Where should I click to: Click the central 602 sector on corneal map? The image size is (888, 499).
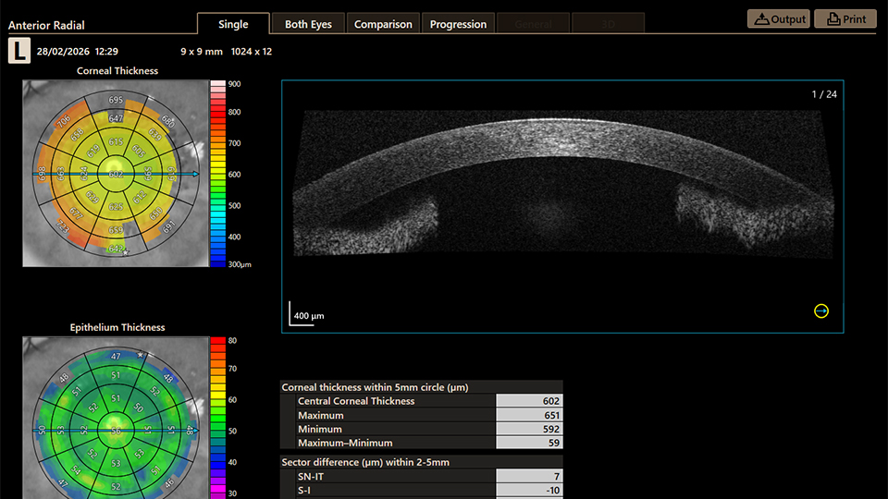click(116, 174)
